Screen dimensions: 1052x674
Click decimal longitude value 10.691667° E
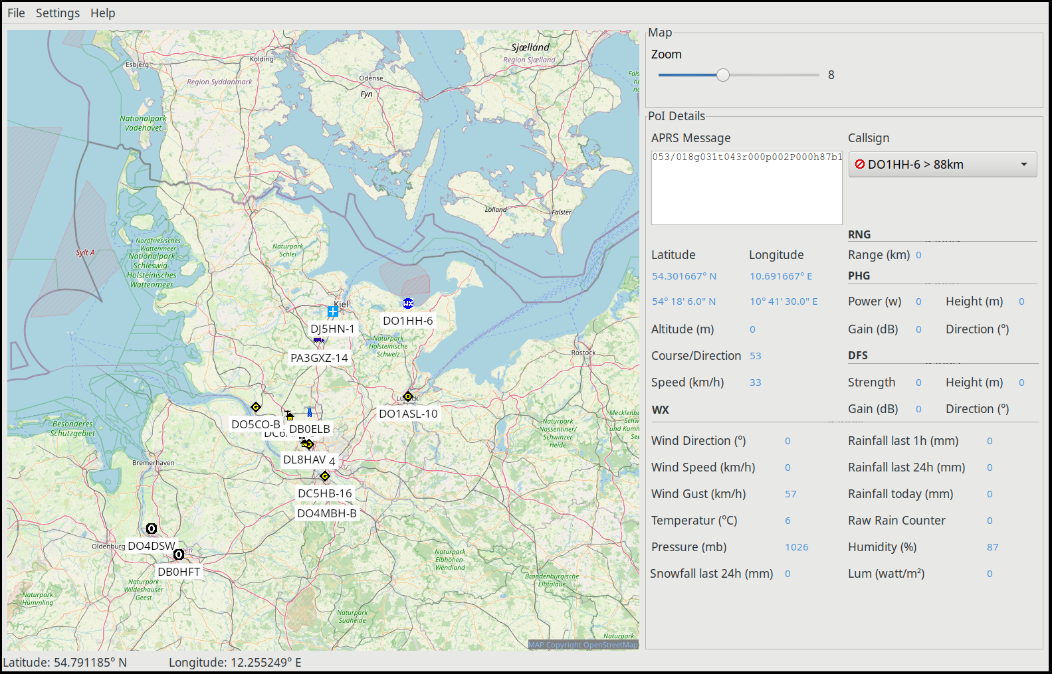pos(782,276)
